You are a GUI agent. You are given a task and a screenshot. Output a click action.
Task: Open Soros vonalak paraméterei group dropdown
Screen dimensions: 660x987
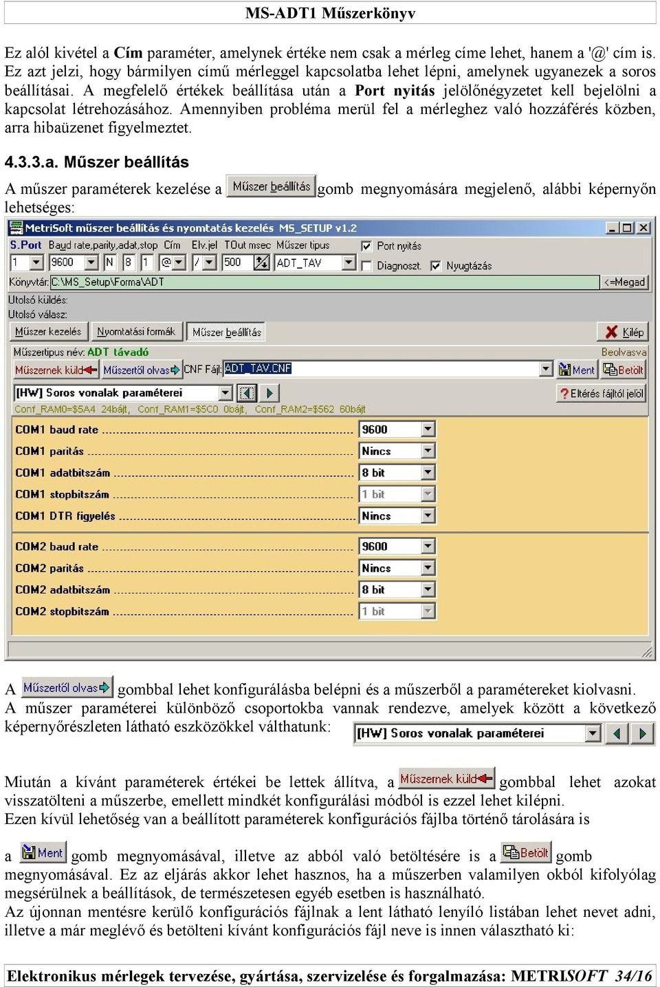(x=226, y=392)
